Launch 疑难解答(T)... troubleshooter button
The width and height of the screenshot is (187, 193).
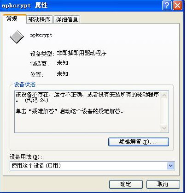(x=139, y=142)
